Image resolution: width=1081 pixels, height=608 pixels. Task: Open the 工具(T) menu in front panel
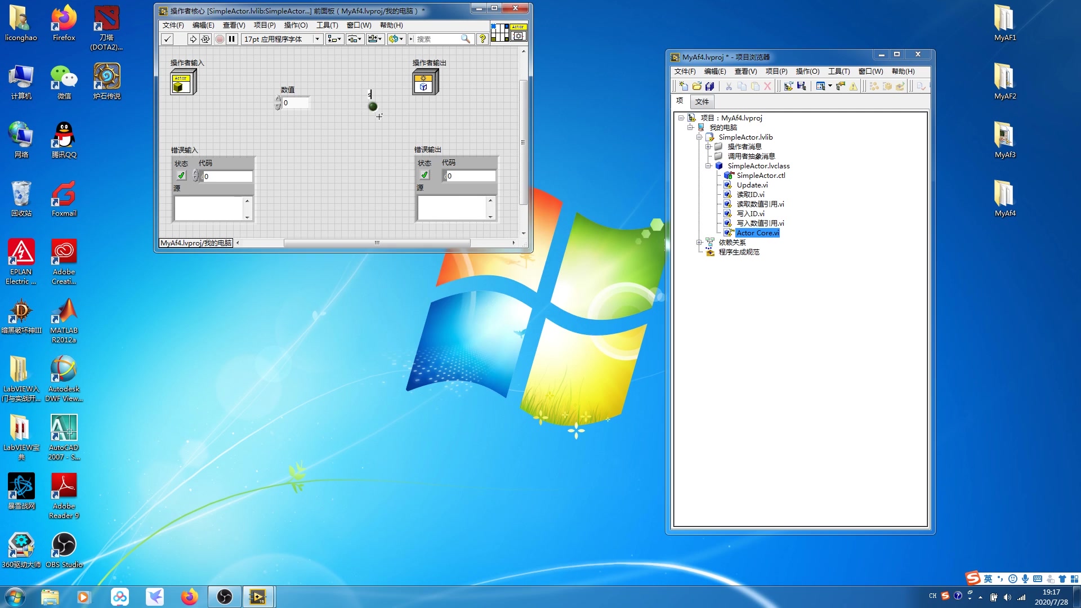[x=327, y=25]
